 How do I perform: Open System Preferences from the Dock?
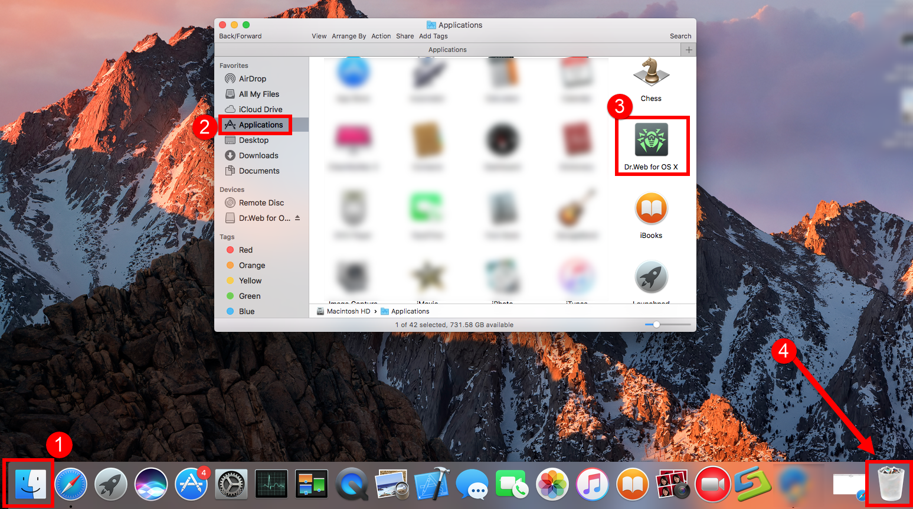231,485
